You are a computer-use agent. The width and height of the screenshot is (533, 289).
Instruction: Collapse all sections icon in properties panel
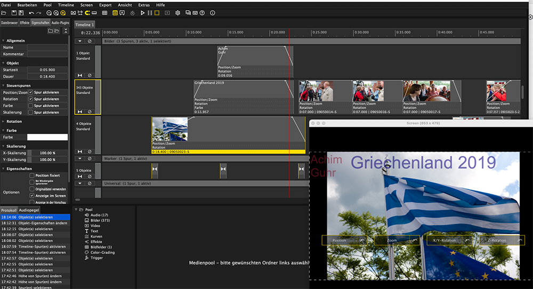[x=66, y=31]
